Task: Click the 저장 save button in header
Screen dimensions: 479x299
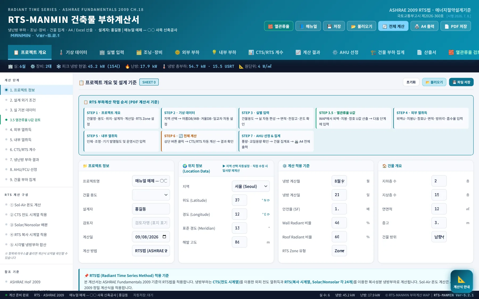Action: (334, 26)
